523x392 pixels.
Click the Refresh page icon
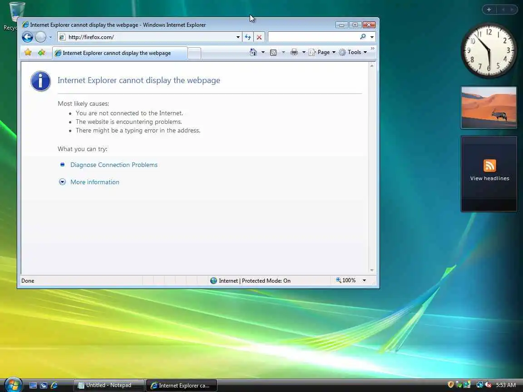click(x=248, y=37)
